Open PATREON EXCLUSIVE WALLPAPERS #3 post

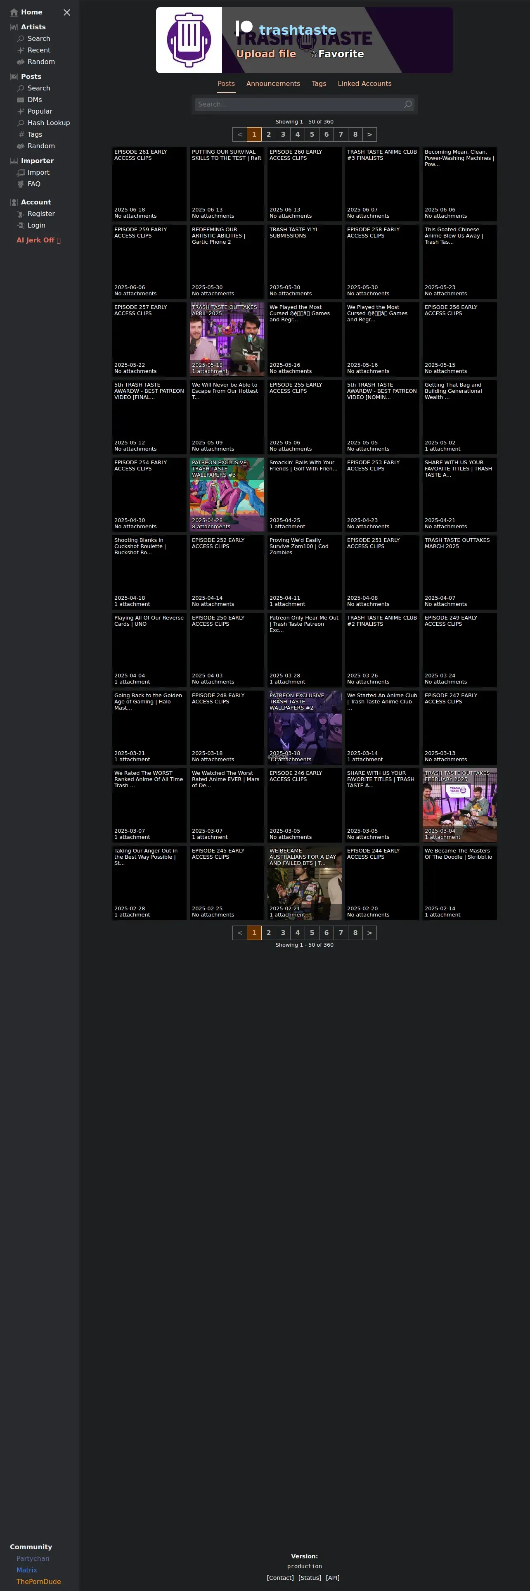(x=227, y=495)
